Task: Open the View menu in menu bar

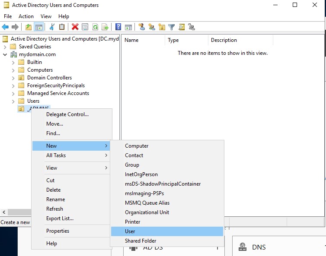Action: coord(46,16)
